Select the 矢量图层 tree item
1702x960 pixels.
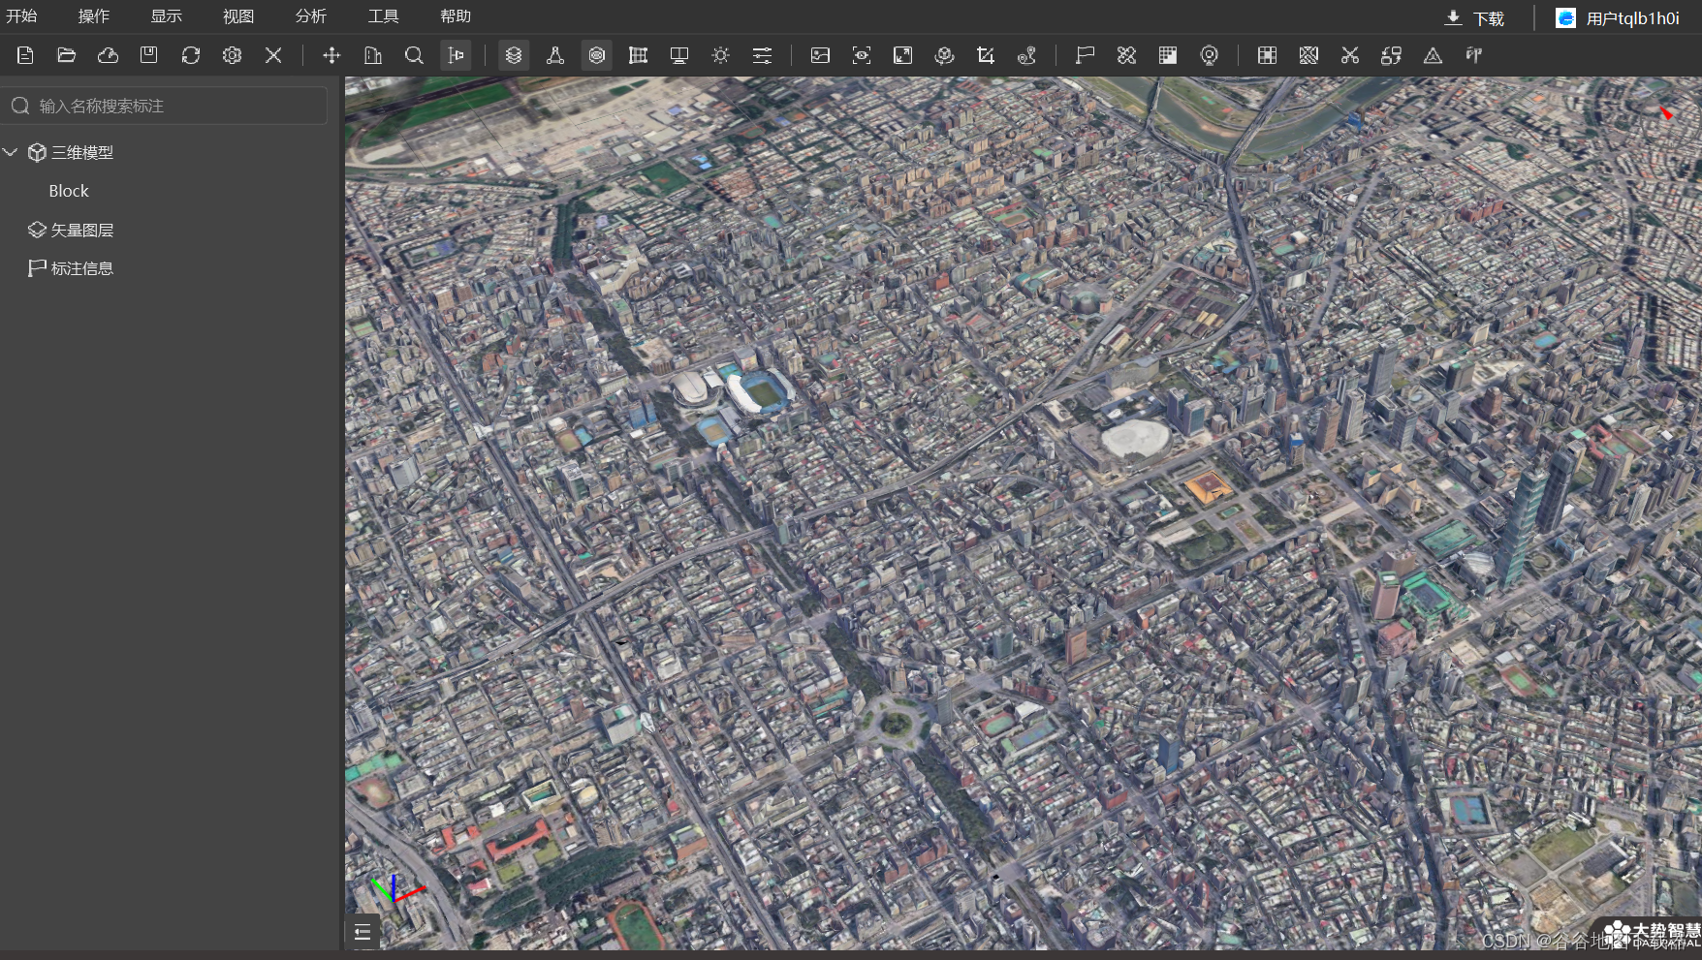pos(82,230)
